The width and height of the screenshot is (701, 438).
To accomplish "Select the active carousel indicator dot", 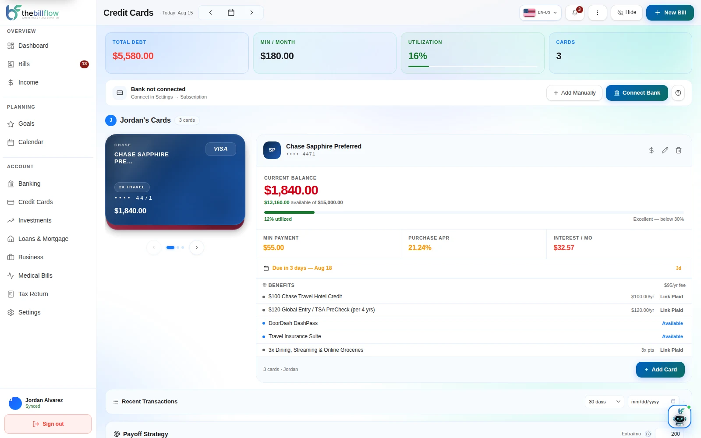I will [x=170, y=247].
